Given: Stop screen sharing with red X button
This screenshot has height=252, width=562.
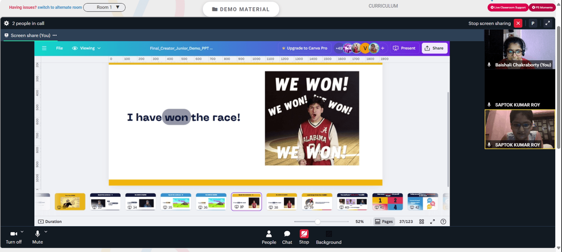Looking at the screenshot, I should pos(518,23).
